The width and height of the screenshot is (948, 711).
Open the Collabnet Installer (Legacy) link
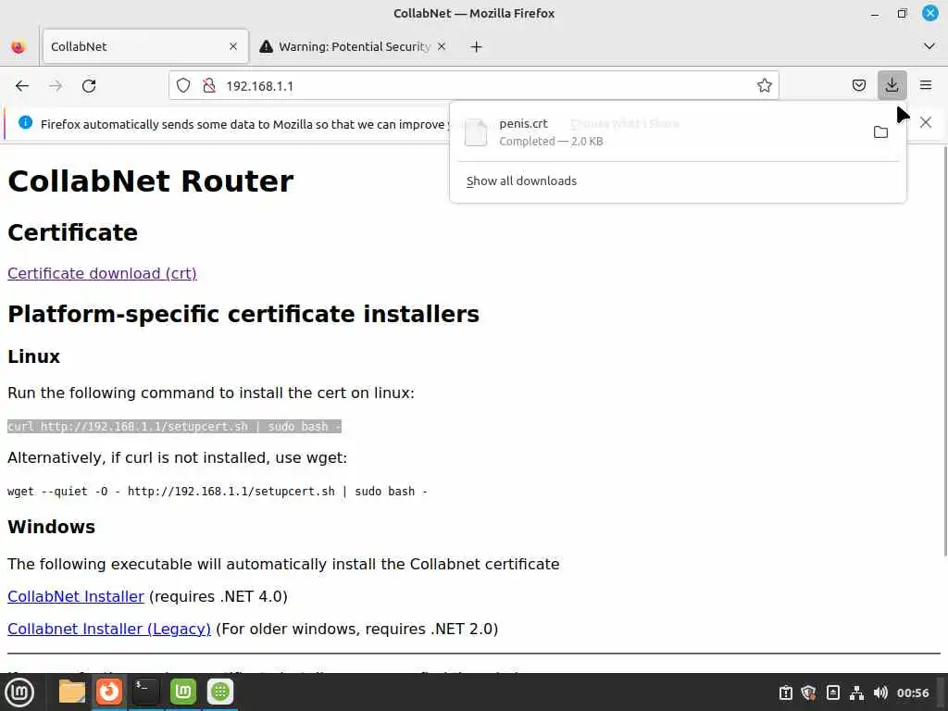pos(109,629)
